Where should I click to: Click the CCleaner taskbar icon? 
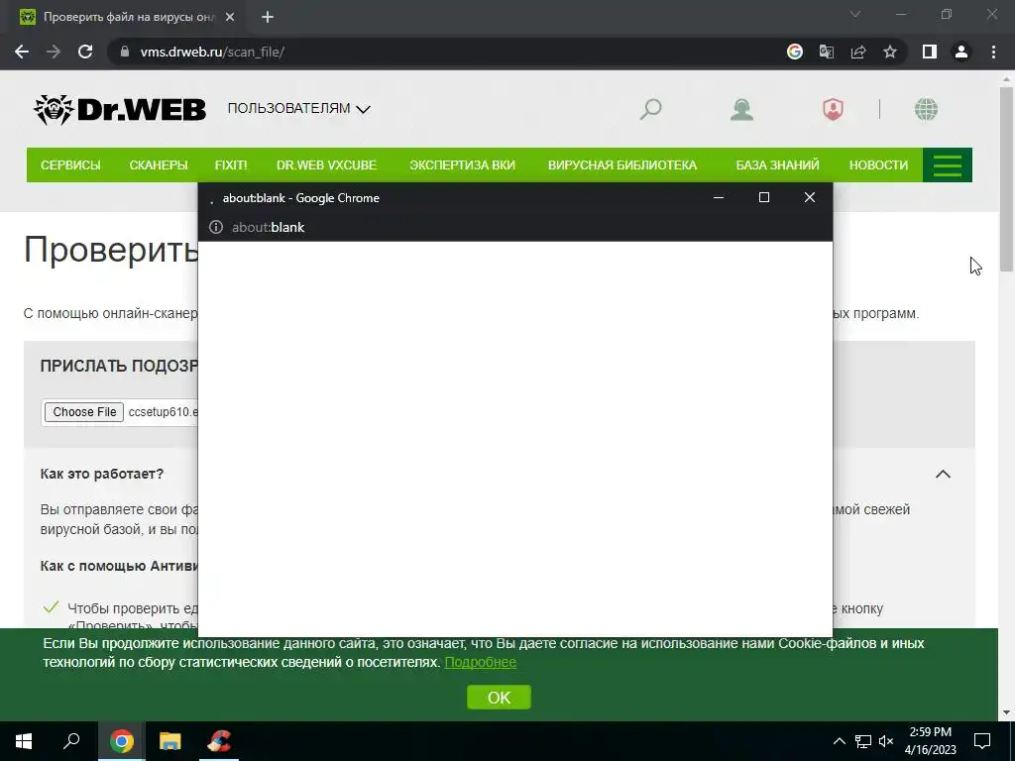pos(218,741)
